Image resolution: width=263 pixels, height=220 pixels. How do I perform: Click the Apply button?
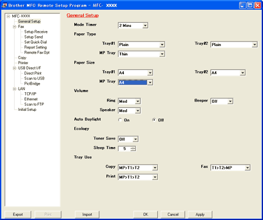(200, 214)
